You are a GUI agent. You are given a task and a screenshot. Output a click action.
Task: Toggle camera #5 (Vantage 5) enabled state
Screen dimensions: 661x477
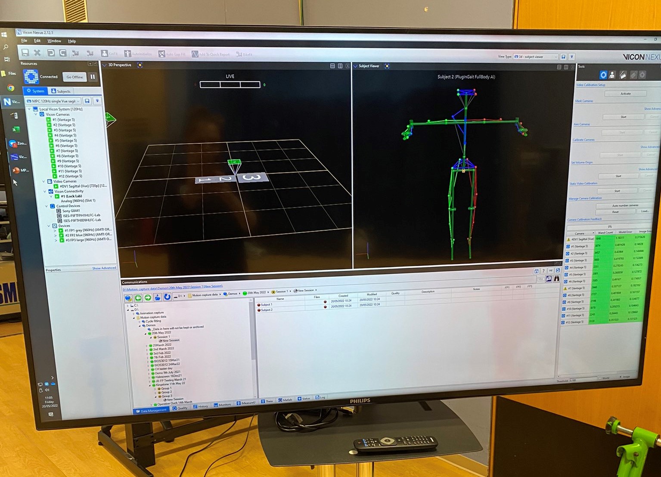51,140
